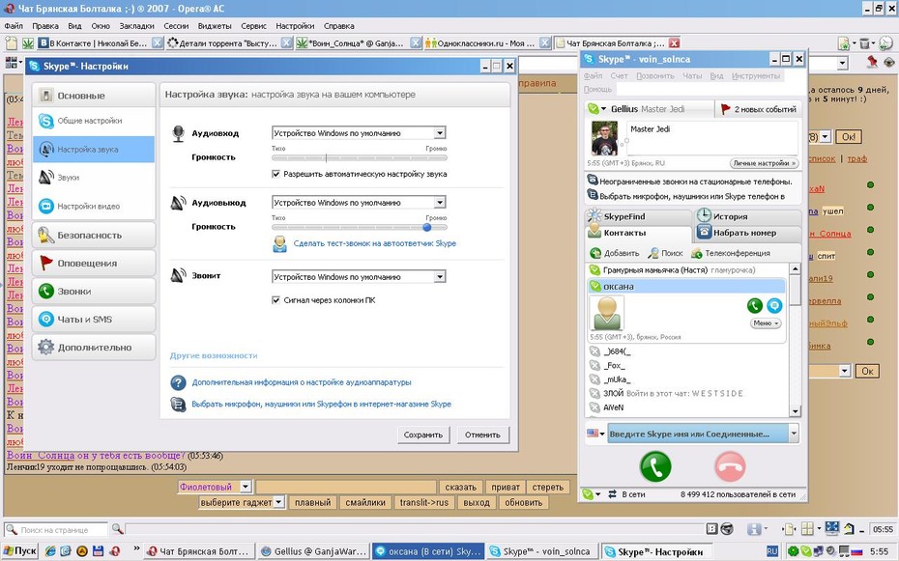Click the green call button
899x561 pixels.
click(655, 466)
